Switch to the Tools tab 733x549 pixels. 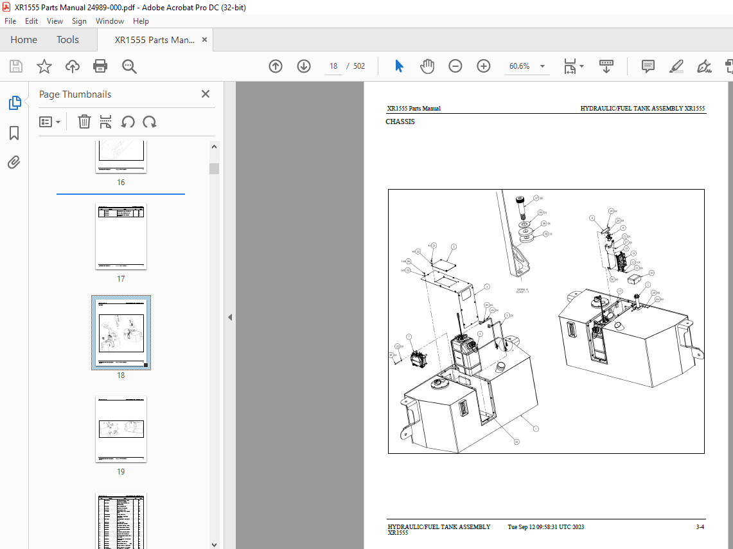(67, 39)
